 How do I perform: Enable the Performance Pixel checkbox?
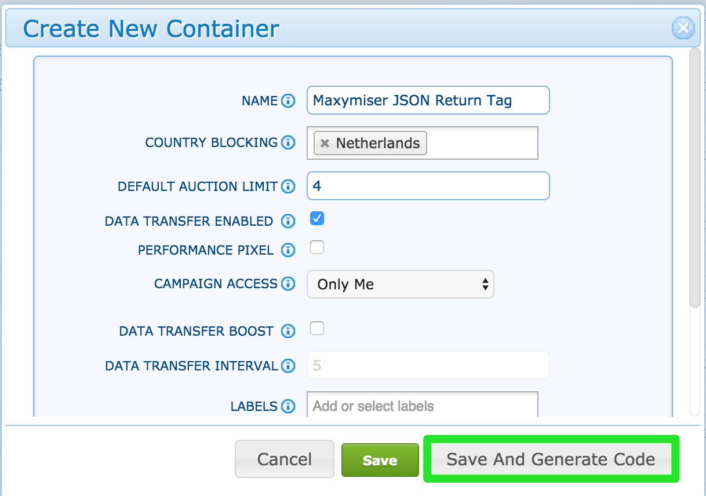pyautogui.click(x=317, y=248)
